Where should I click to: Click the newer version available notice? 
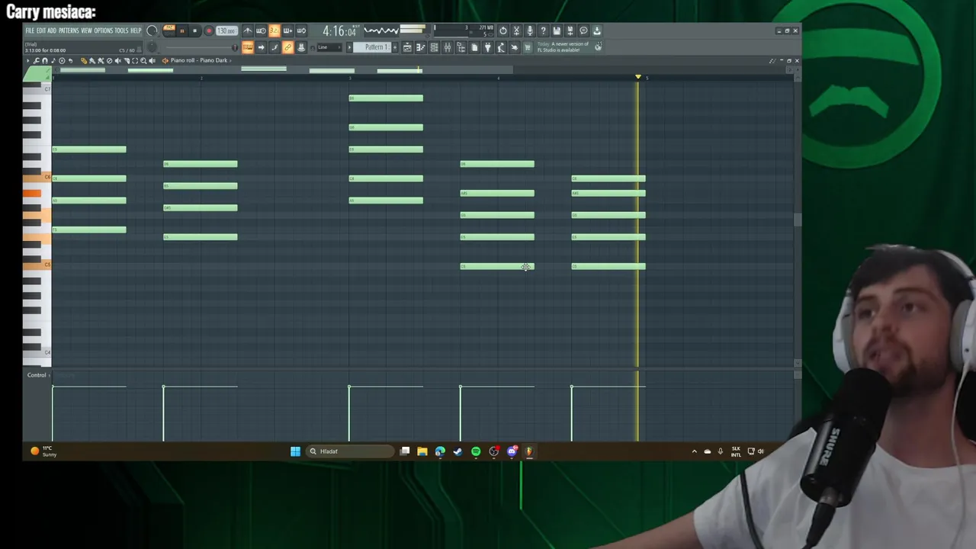(563, 47)
